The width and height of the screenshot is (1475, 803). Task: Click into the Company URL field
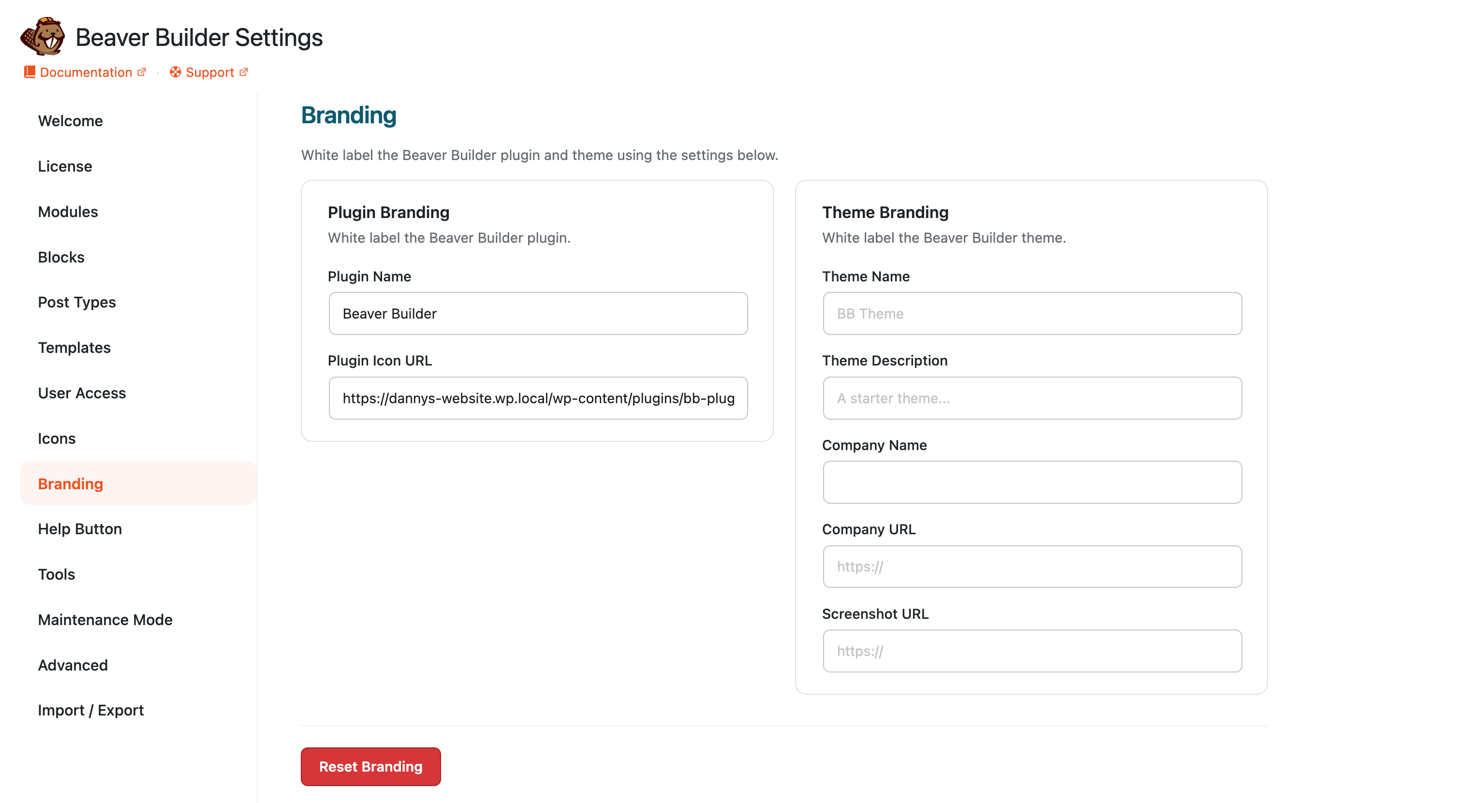pos(1032,567)
